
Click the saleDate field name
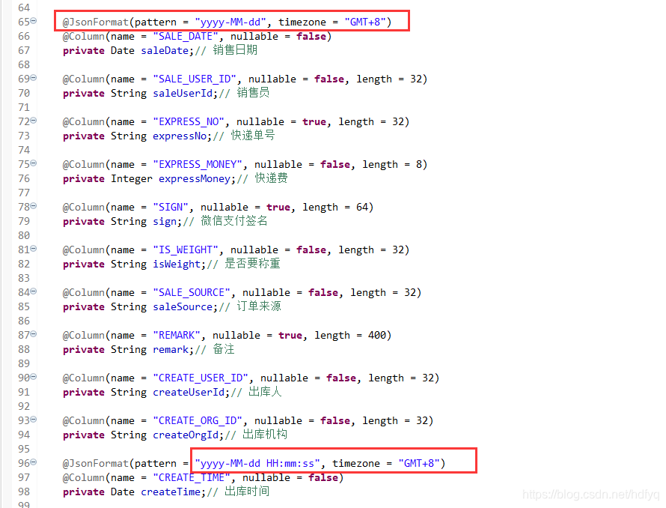point(165,51)
